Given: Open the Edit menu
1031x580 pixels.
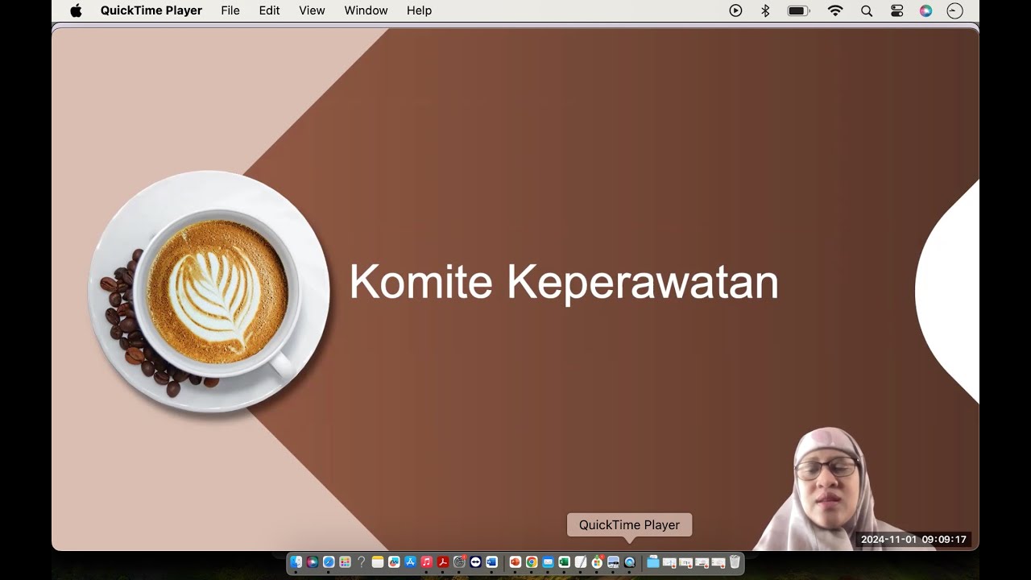Looking at the screenshot, I should (x=269, y=10).
